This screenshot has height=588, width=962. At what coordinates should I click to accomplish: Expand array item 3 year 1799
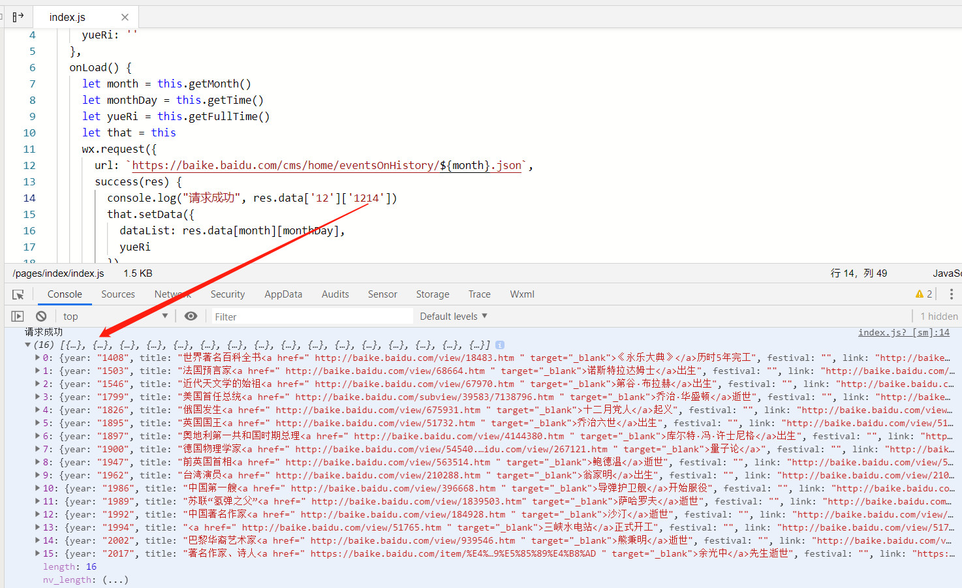(x=37, y=397)
